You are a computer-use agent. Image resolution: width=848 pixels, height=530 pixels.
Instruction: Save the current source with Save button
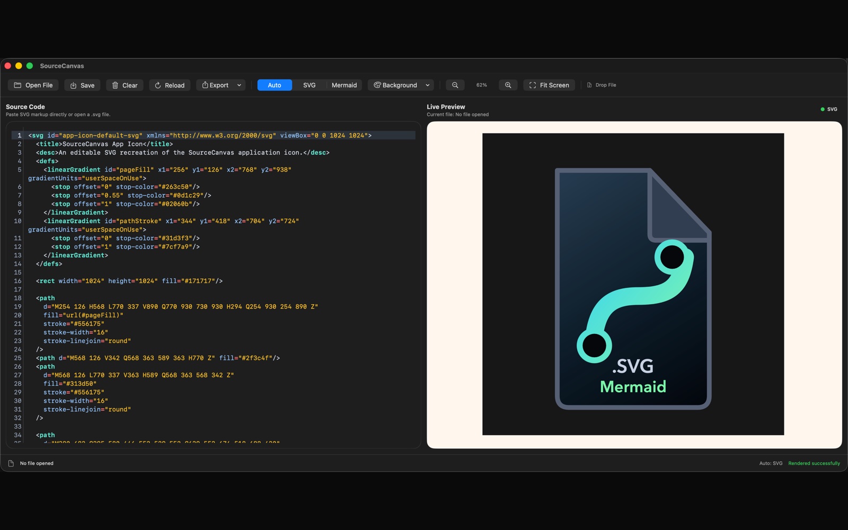tap(82, 85)
